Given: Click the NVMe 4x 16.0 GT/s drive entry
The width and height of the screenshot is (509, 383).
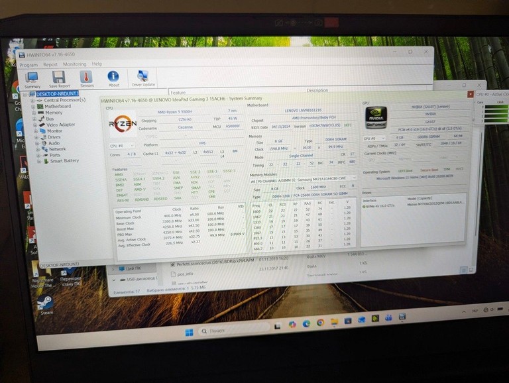Looking at the screenshot, I should 378,206.
